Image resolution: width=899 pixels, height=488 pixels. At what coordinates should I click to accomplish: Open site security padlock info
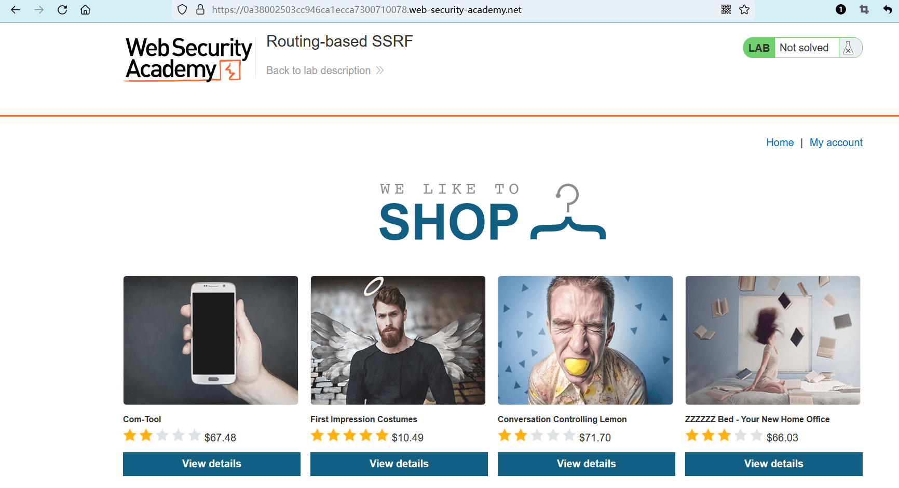[200, 10]
